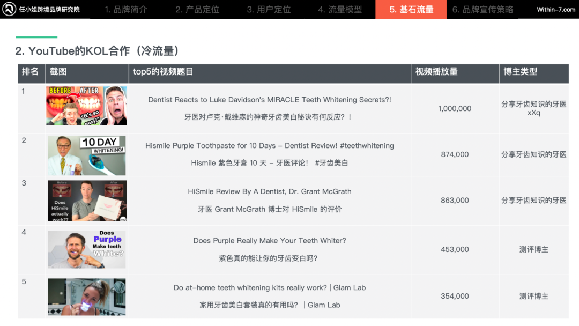579x326 pixels.
Task: Click the active 5. 基石流量 tab
Action: tap(411, 9)
